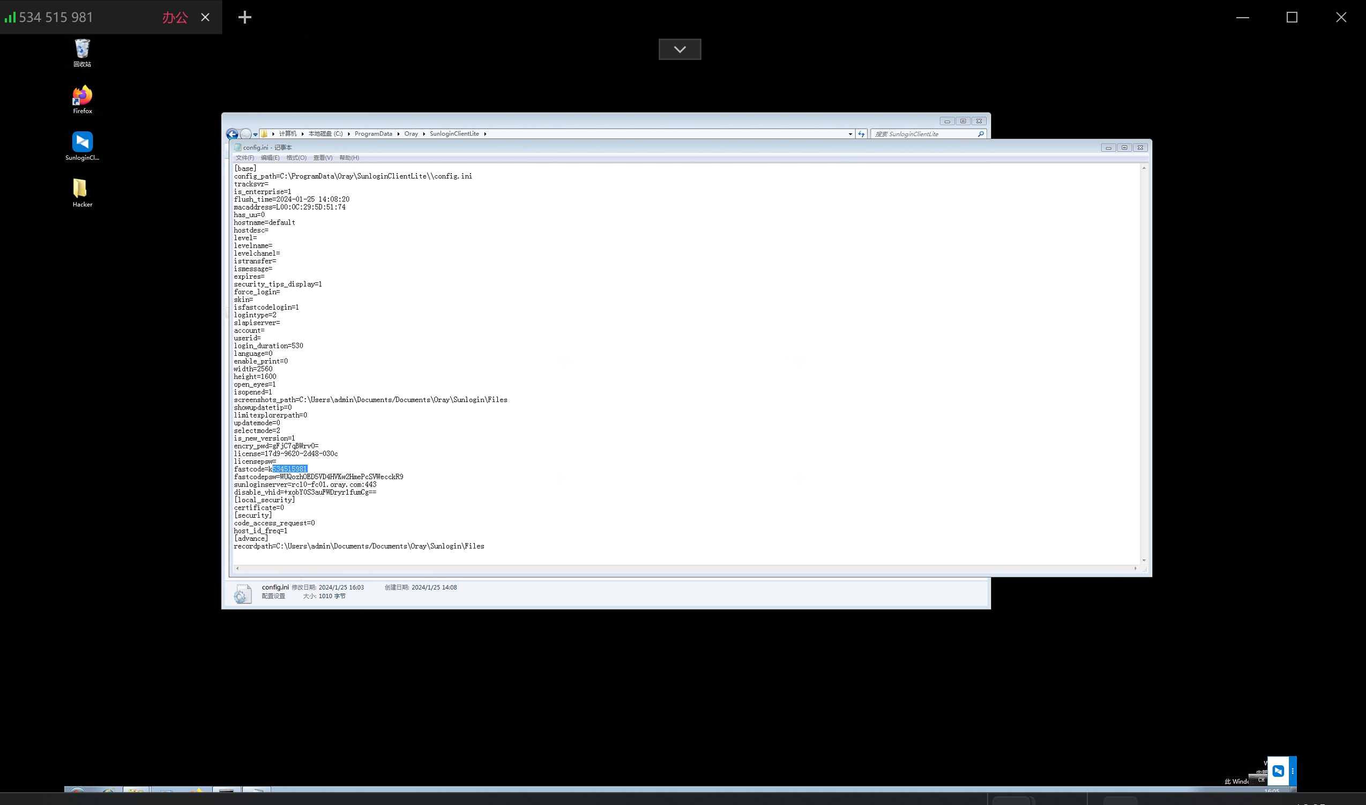The height and width of the screenshot is (805, 1366).
Task: Open the Explorer recent locations dropdown arrow
Action: [256, 134]
